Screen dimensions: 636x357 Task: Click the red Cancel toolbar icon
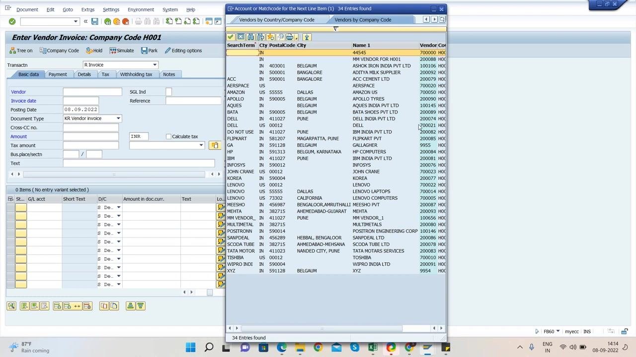pyautogui.click(x=125, y=21)
